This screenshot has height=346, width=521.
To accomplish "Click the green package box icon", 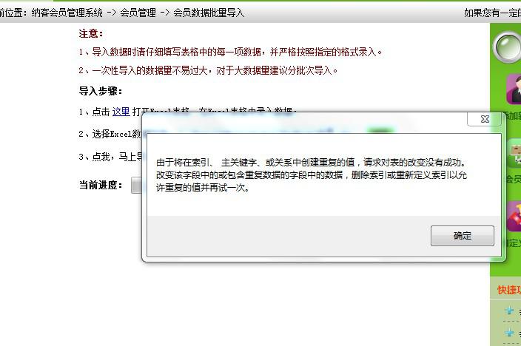I will pyautogui.click(x=514, y=154).
